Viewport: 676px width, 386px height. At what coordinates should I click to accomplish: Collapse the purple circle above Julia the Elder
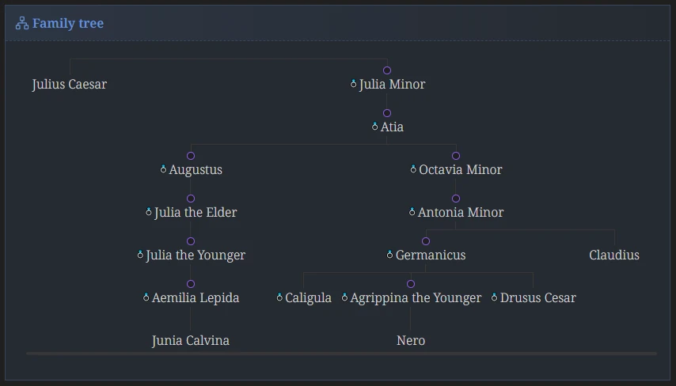[x=191, y=199]
